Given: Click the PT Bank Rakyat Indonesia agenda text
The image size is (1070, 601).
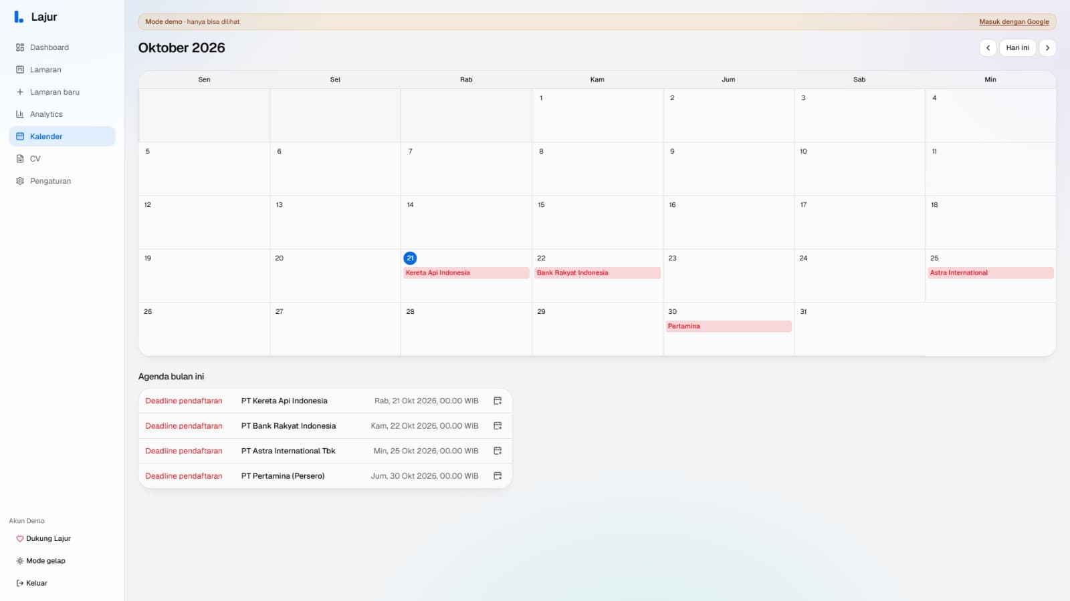Looking at the screenshot, I should (x=288, y=425).
